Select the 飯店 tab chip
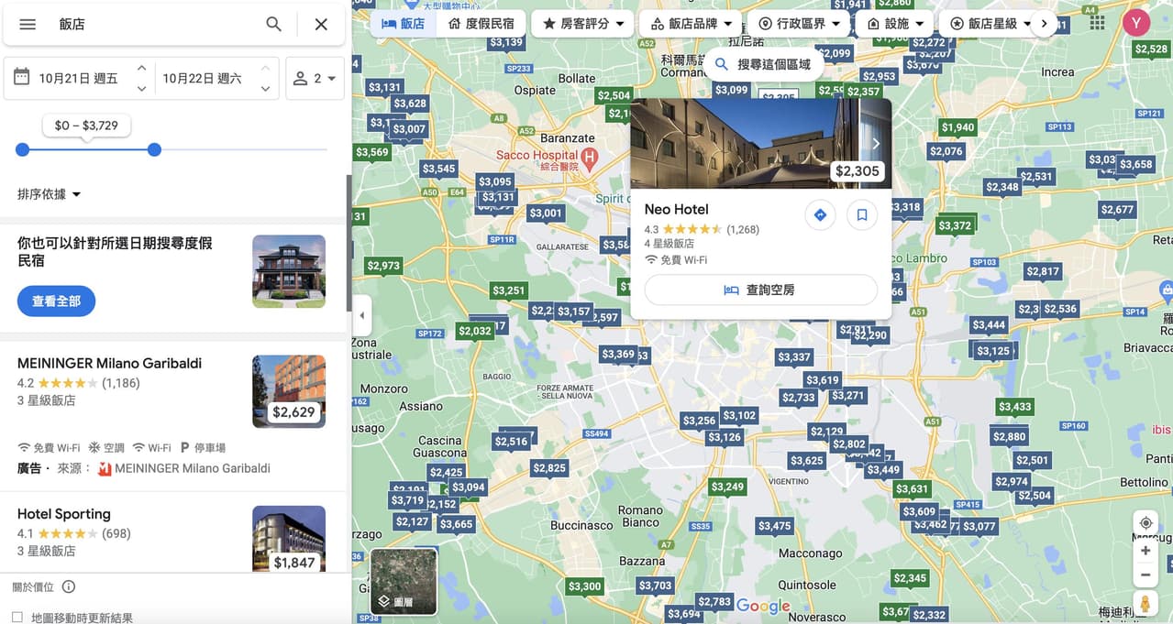Image resolution: width=1173 pixels, height=624 pixels. coord(403,24)
